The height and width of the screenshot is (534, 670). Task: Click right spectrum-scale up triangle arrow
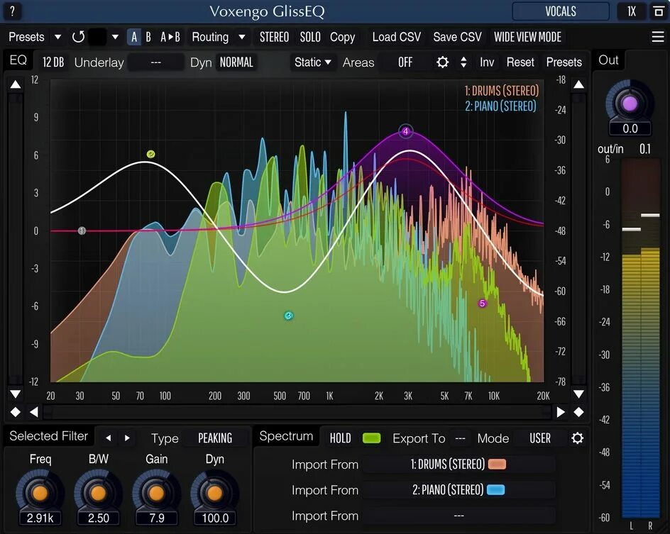[578, 84]
